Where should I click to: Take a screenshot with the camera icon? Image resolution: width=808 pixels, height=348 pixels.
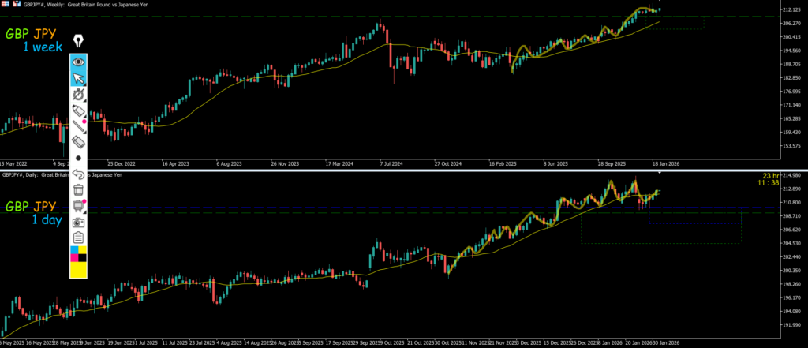point(79,222)
